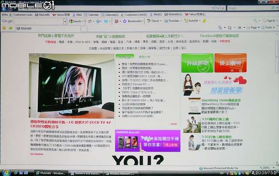The width and height of the screenshot is (279, 176).
Task: Click the BlackBerry Storm phone thumbnail
Action: tap(194, 106)
